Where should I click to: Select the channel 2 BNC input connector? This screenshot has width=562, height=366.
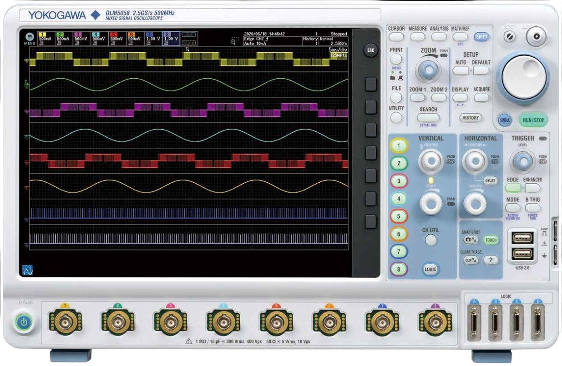coord(117,323)
